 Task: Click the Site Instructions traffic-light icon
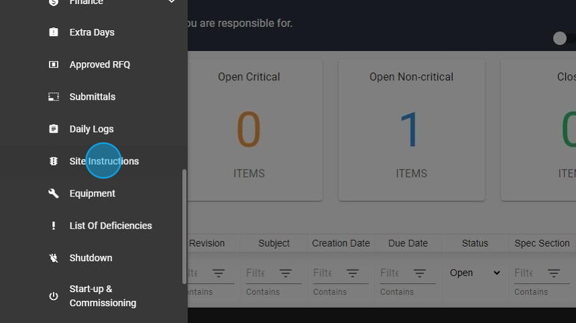click(54, 161)
